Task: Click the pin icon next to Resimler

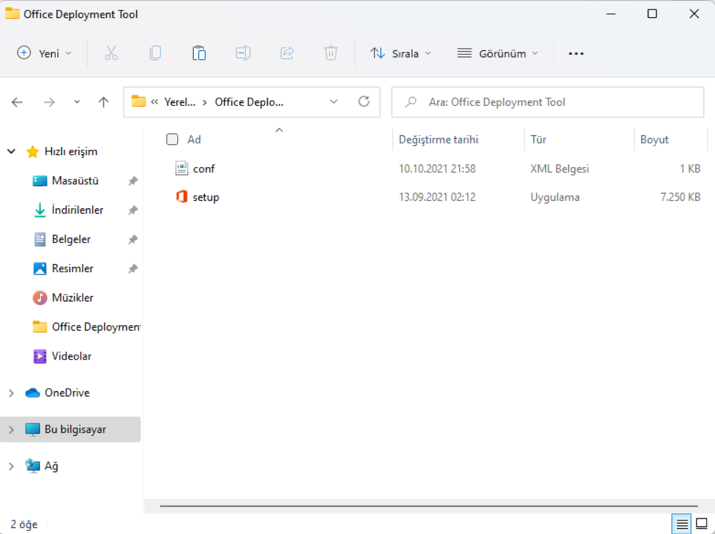Action: [x=133, y=269]
